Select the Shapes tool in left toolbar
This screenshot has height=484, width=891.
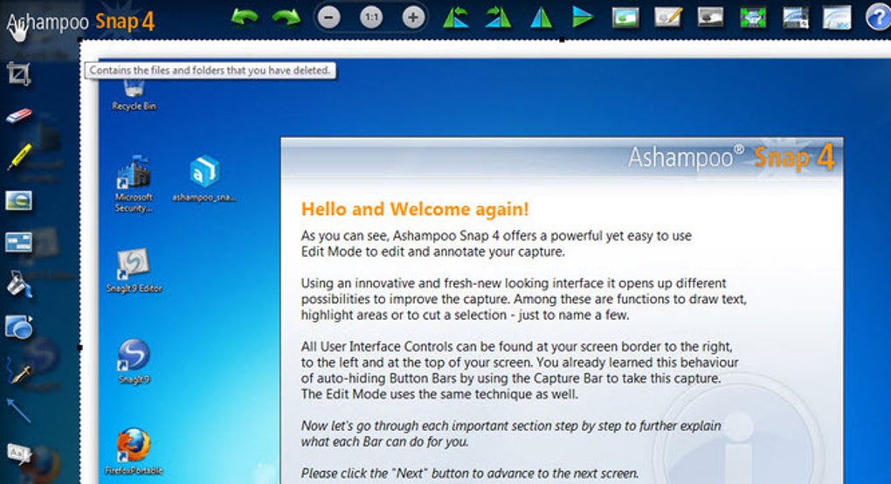(18, 328)
